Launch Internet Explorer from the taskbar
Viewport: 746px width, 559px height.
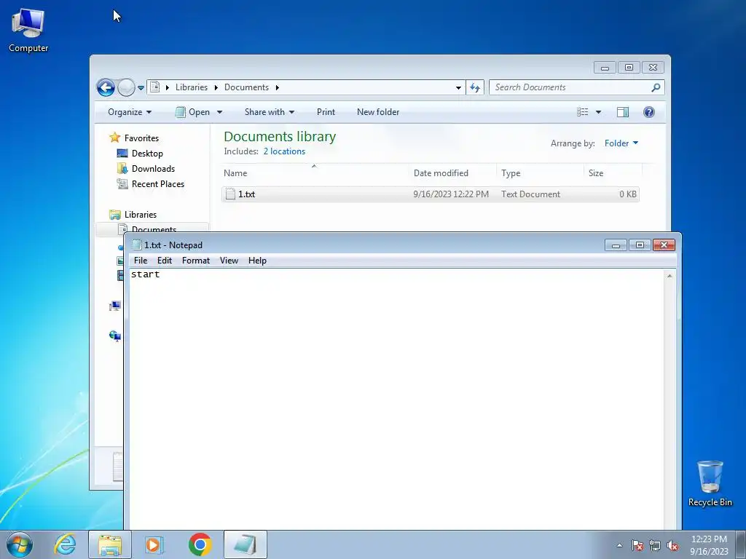point(65,544)
